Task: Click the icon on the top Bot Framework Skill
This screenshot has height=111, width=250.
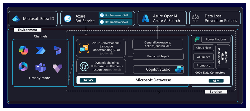Action: click(x=102, y=15)
